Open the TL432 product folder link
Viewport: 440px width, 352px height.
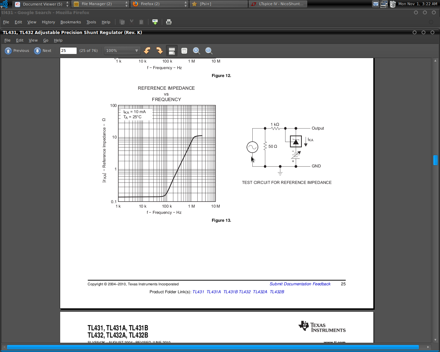click(245, 292)
